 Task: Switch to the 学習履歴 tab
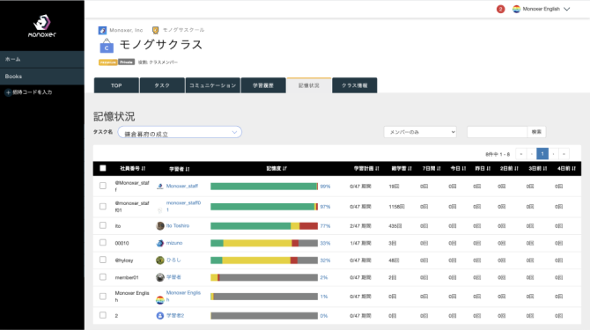click(x=263, y=85)
